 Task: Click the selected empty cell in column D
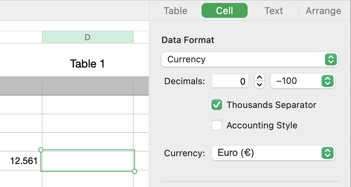click(87, 161)
